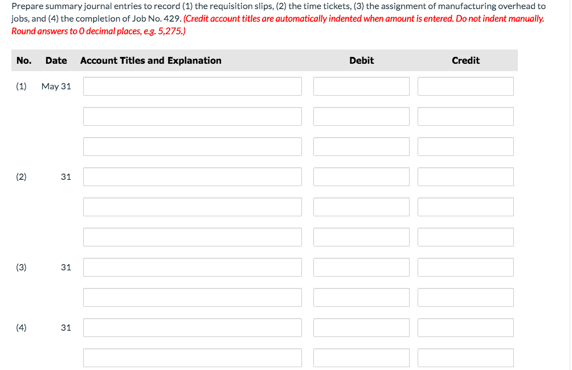
Task: Click the entry (2) second account title field
Action: pos(192,207)
